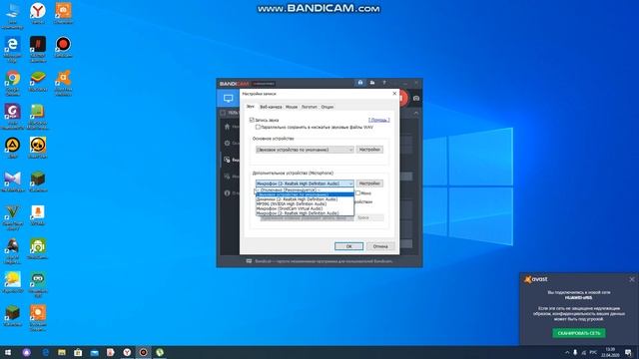Open the Mail app from the taskbar
639x359 pixels.
coord(94,352)
